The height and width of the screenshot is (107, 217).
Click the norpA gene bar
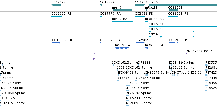click(183, 5)
